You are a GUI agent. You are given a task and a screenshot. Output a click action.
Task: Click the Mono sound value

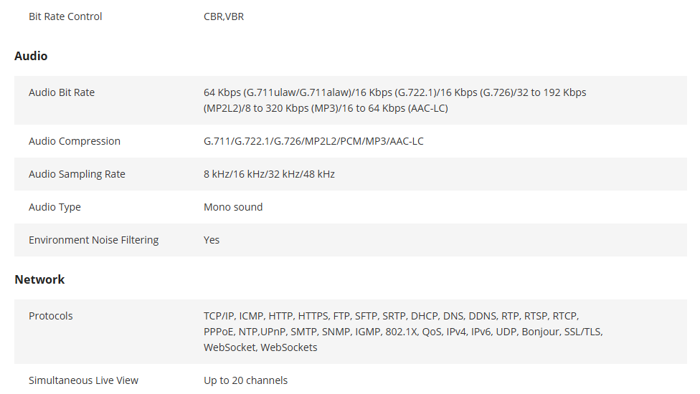coord(233,207)
